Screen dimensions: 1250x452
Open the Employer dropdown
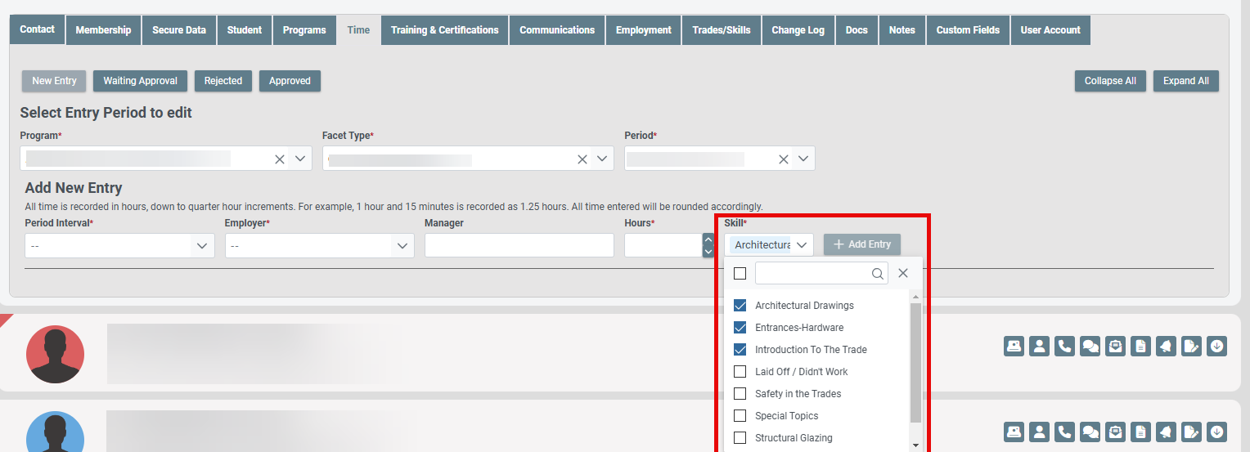(x=320, y=245)
